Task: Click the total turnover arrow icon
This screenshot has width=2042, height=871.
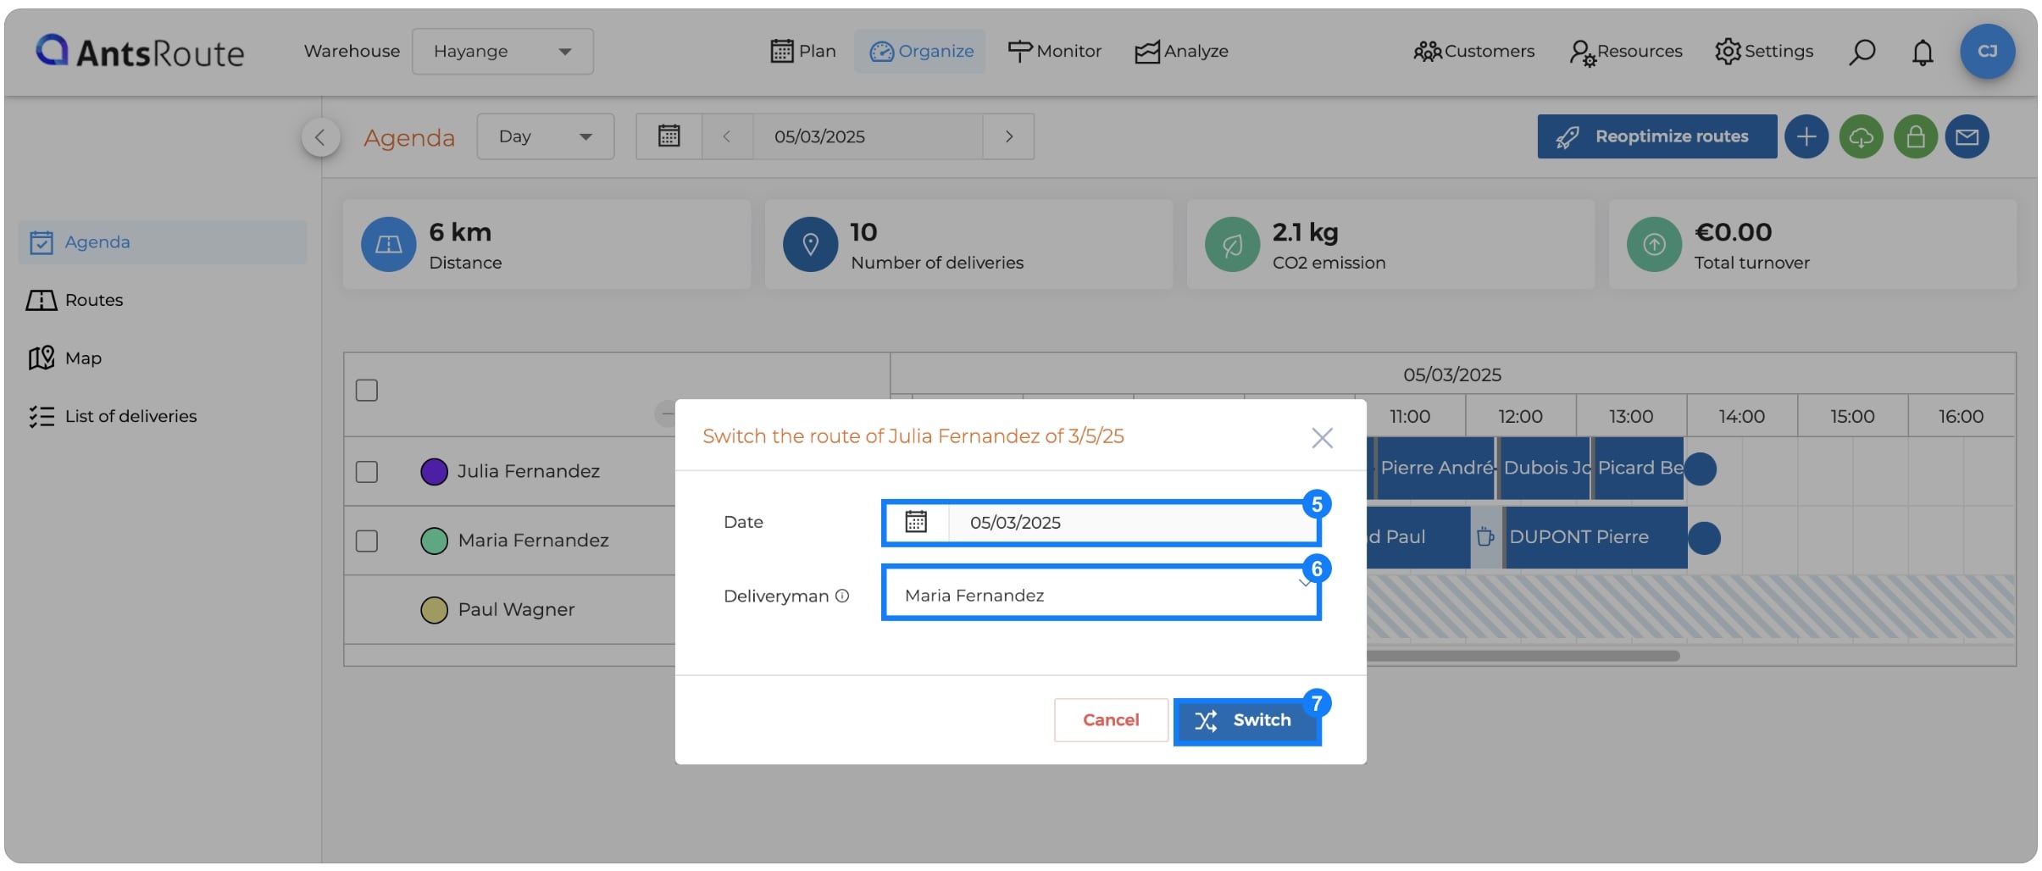Action: (1654, 245)
